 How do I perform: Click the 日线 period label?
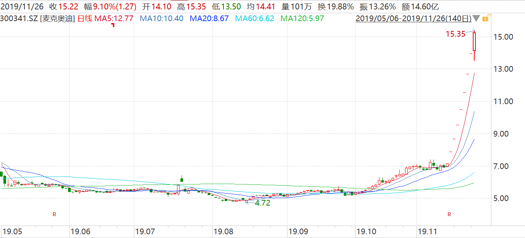[85, 18]
